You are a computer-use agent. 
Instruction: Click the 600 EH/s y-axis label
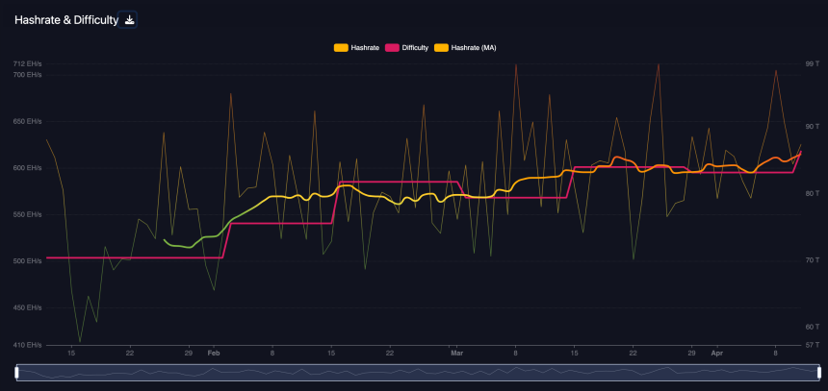[27, 168]
